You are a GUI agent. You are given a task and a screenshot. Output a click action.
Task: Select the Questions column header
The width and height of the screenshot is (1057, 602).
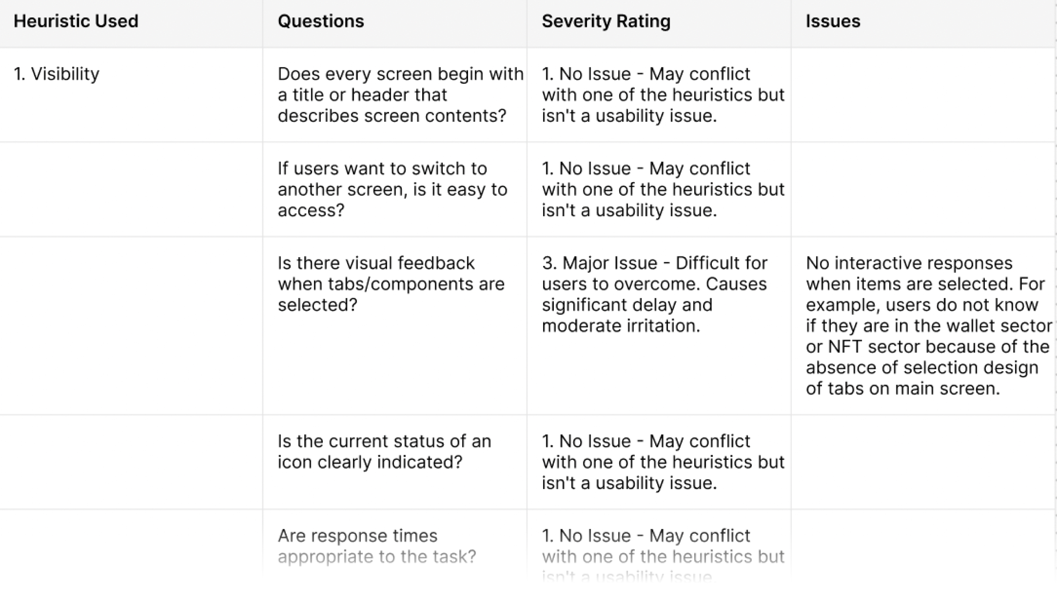[321, 21]
